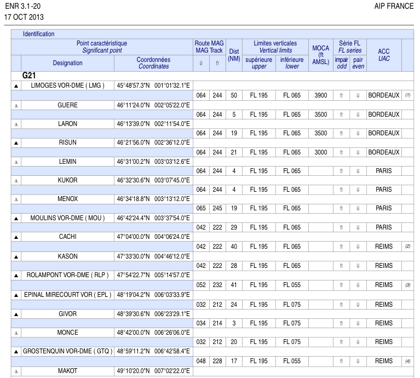Select the LEMIN waypoint name
Viewport: 420px width, 378px height.
point(67,162)
